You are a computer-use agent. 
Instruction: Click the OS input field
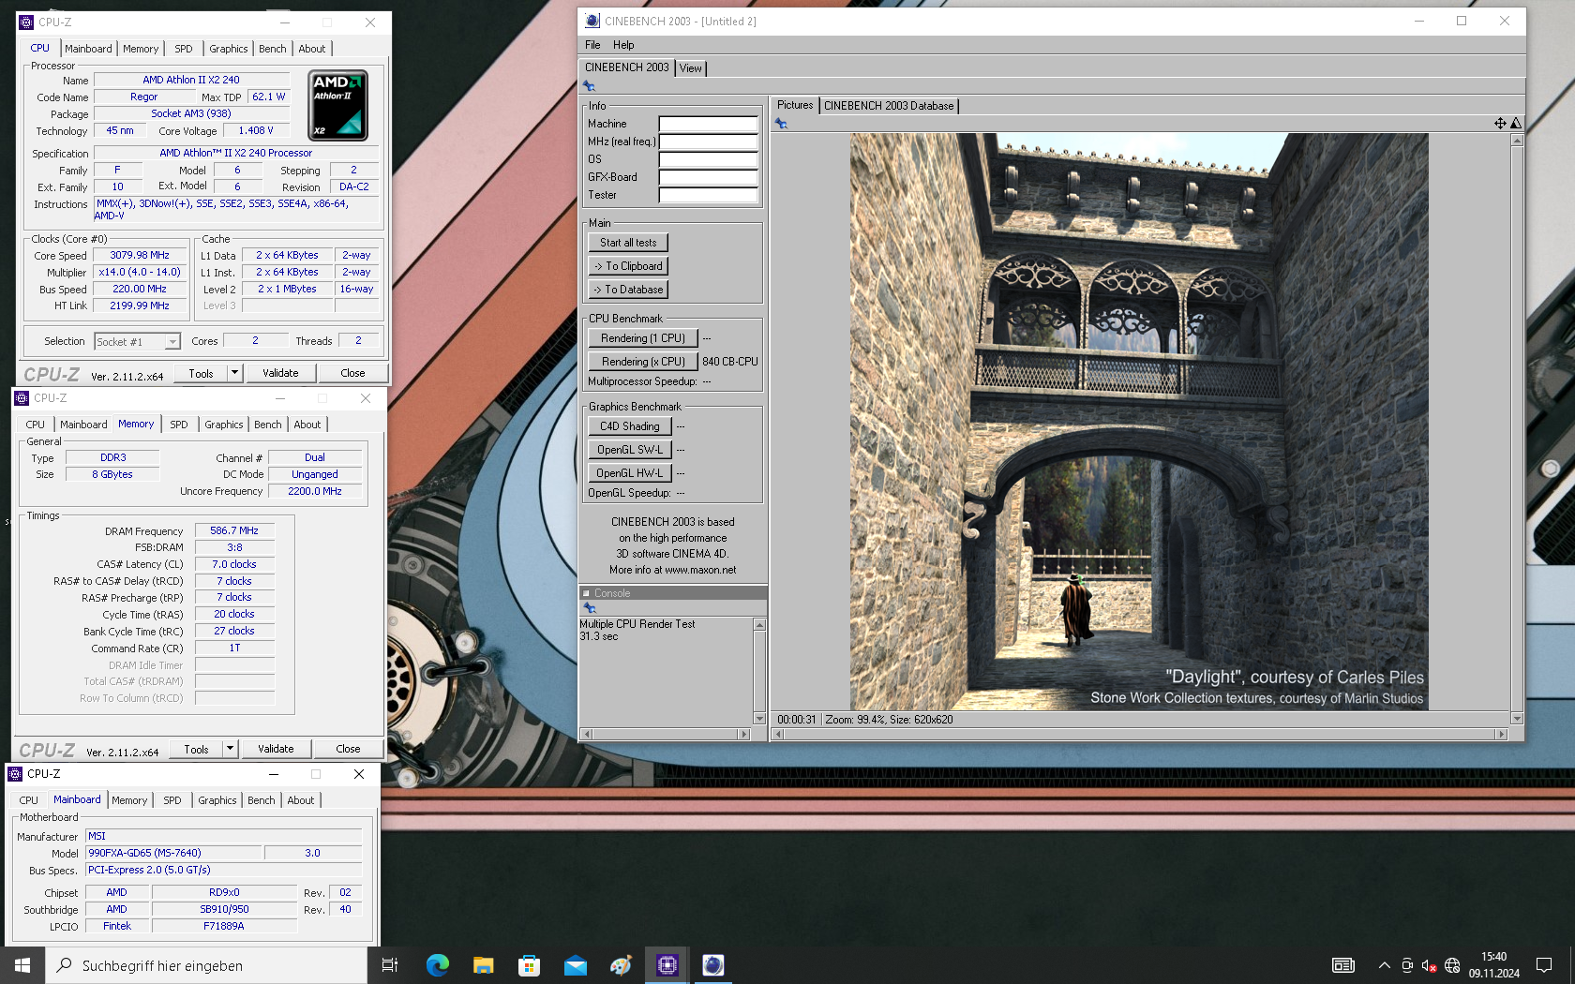coord(708,159)
